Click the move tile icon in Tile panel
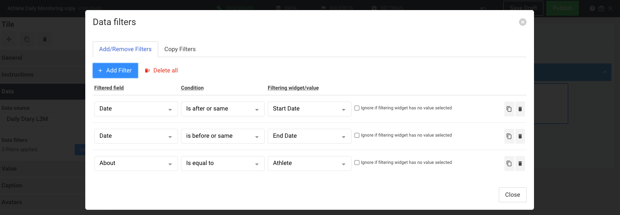620x215 pixels. (x=9, y=39)
